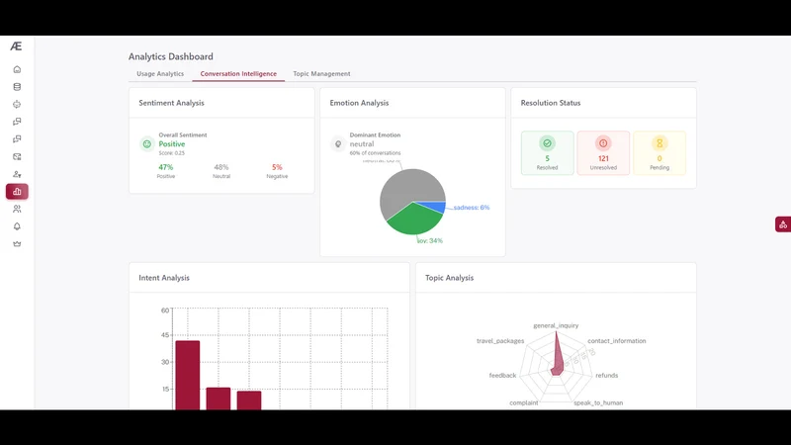Click the Positive overall sentiment label

coord(171,143)
